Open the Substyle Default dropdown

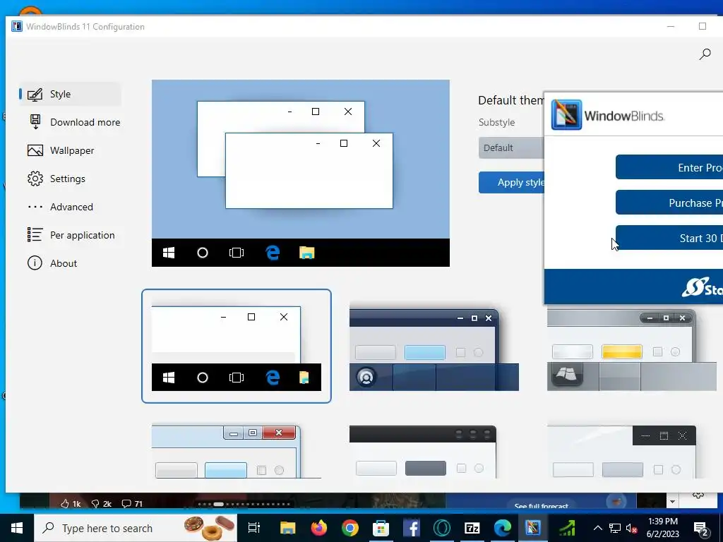[x=511, y=148]
